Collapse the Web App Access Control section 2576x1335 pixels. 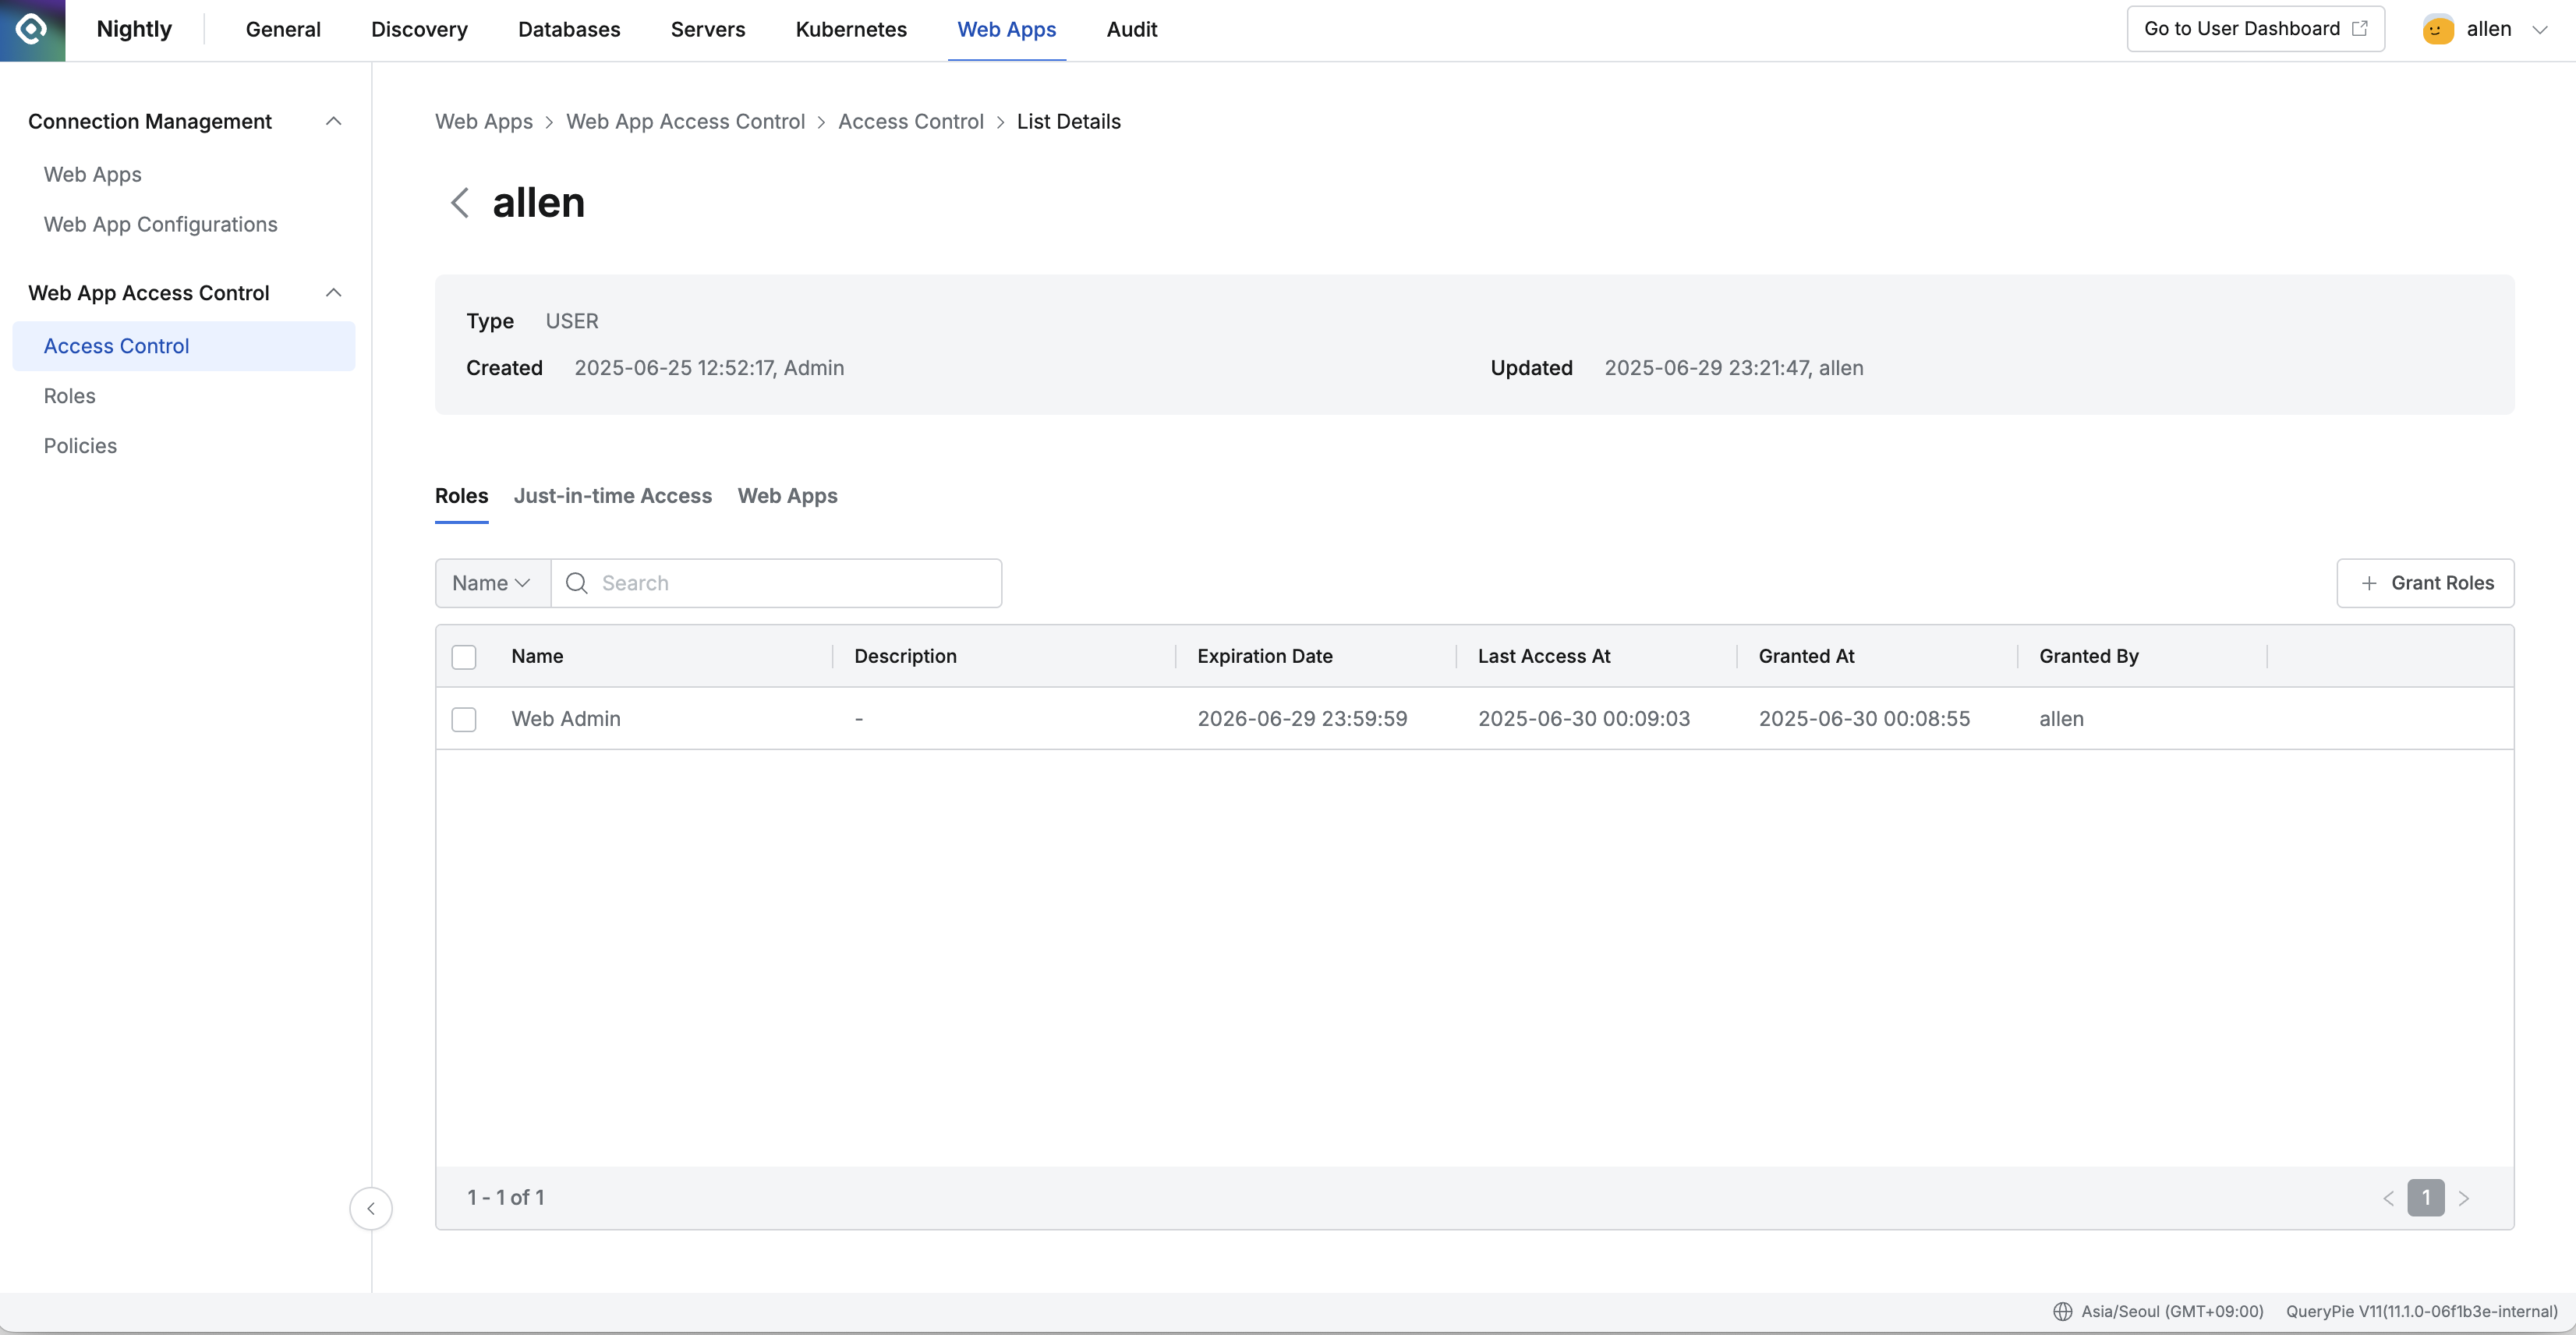(334, 293)
